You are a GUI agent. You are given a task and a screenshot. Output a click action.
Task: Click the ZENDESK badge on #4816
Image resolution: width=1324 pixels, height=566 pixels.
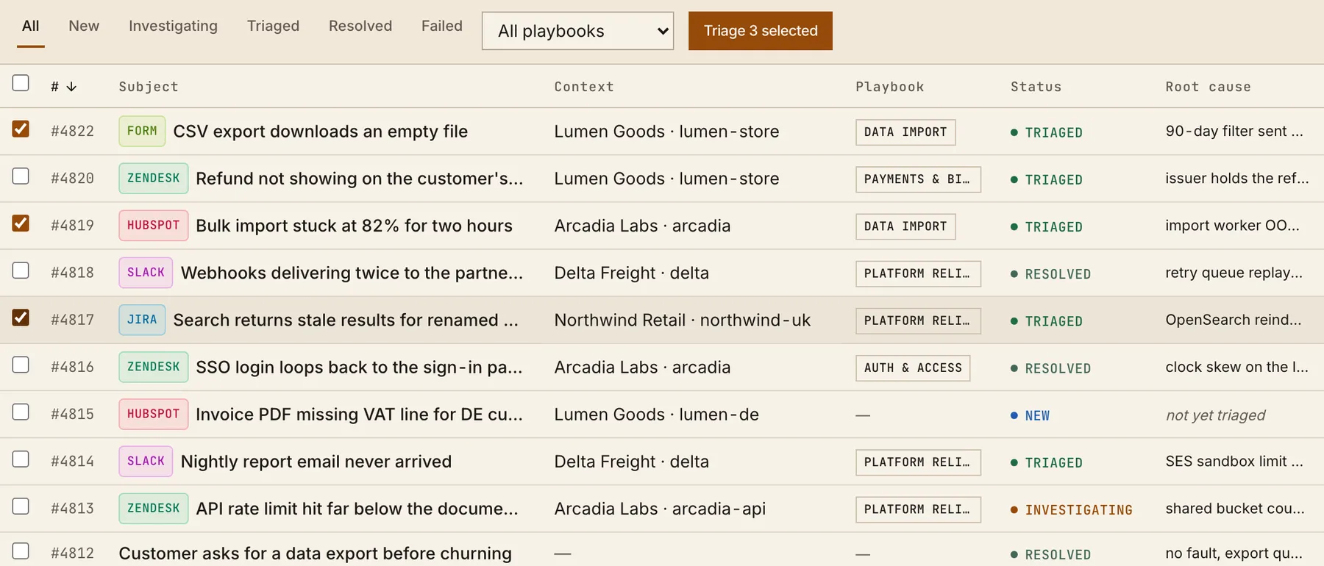154,367
